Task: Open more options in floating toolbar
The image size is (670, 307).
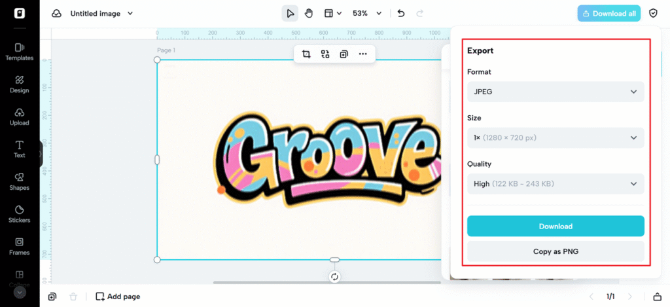Action: click(x=362, y=54)
